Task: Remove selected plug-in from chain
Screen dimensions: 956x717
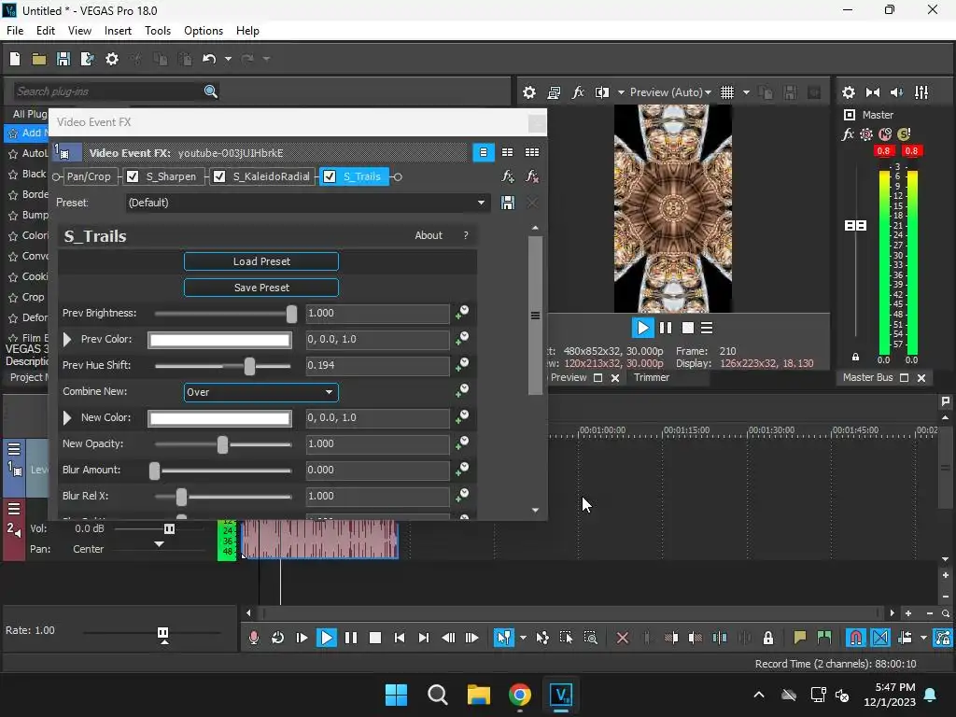Action: (x=531, y=176)
